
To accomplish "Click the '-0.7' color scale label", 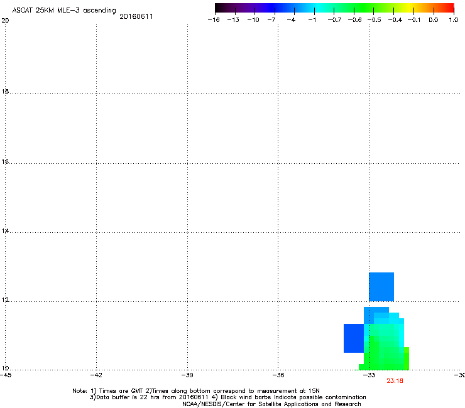I will point(334,20).
